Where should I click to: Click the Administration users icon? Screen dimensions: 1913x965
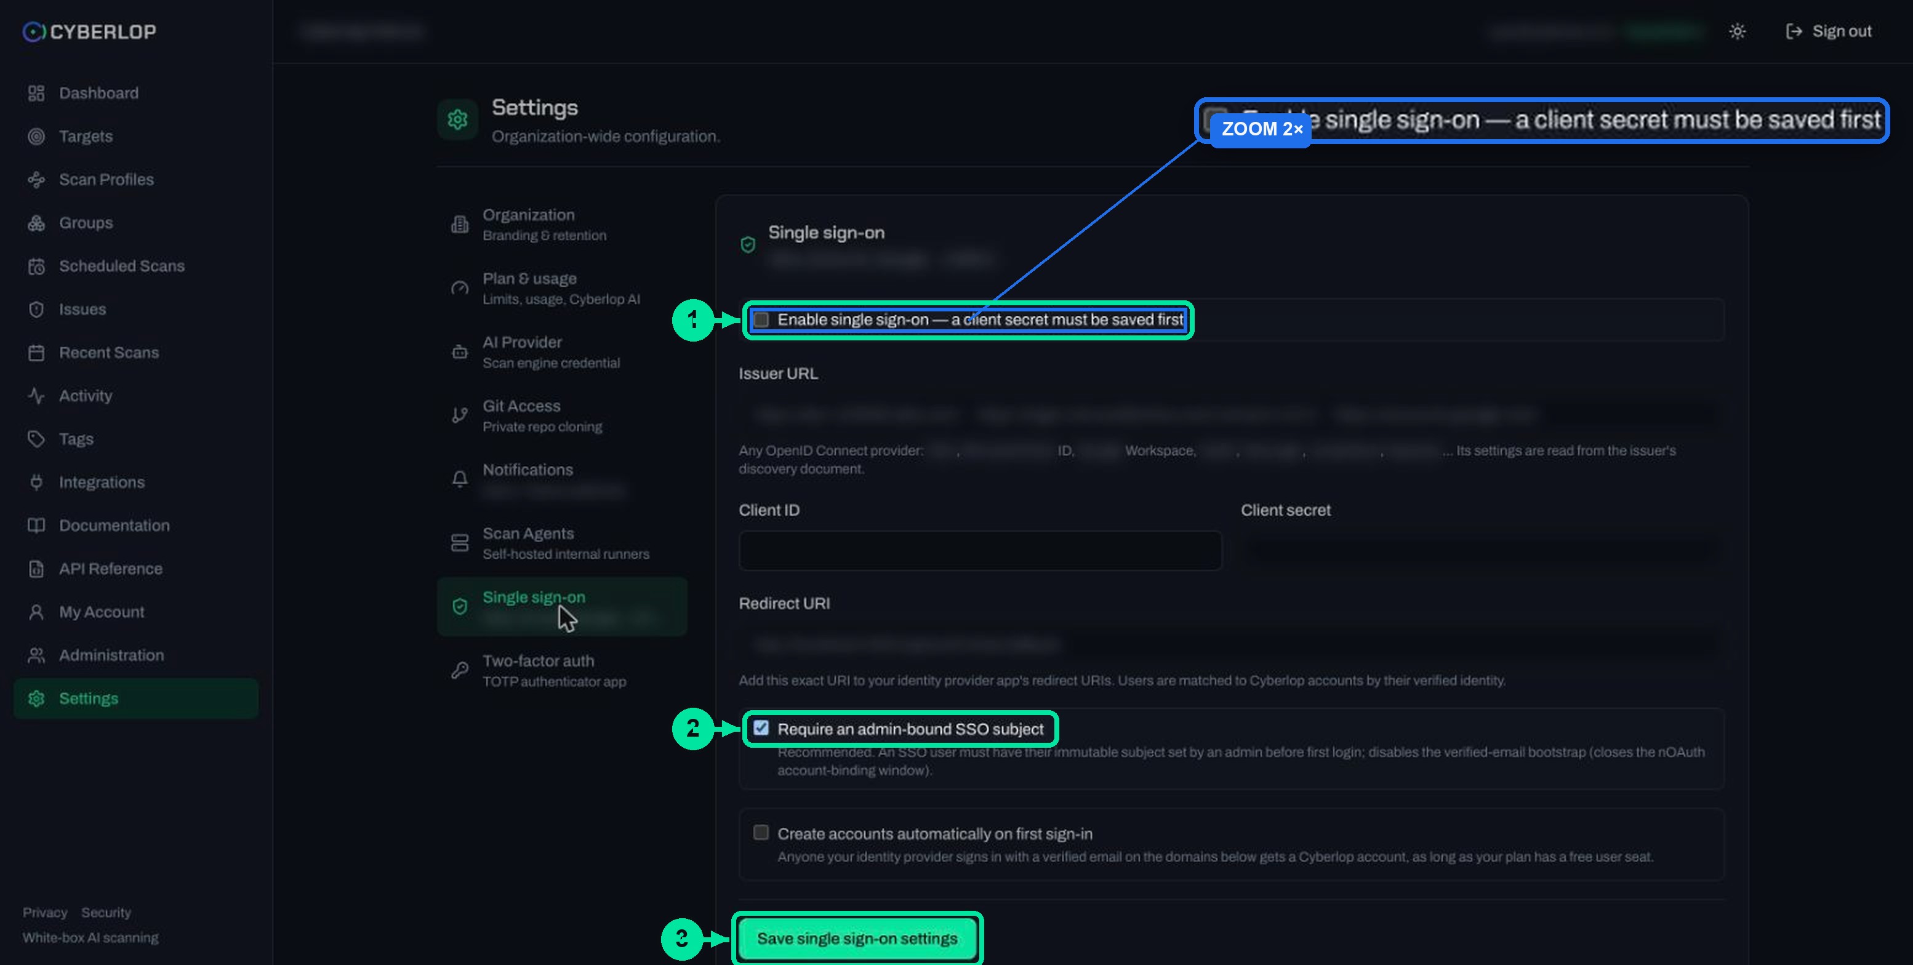[36, 655]
